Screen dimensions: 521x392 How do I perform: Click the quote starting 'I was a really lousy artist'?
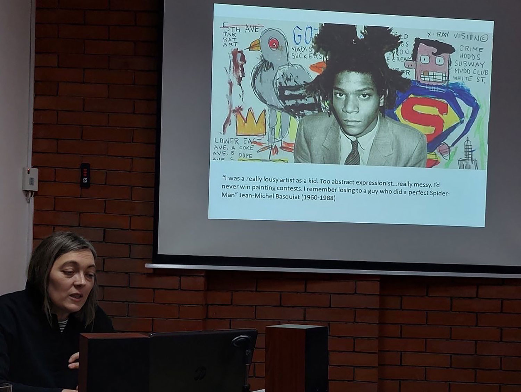[x=333, y=186]
